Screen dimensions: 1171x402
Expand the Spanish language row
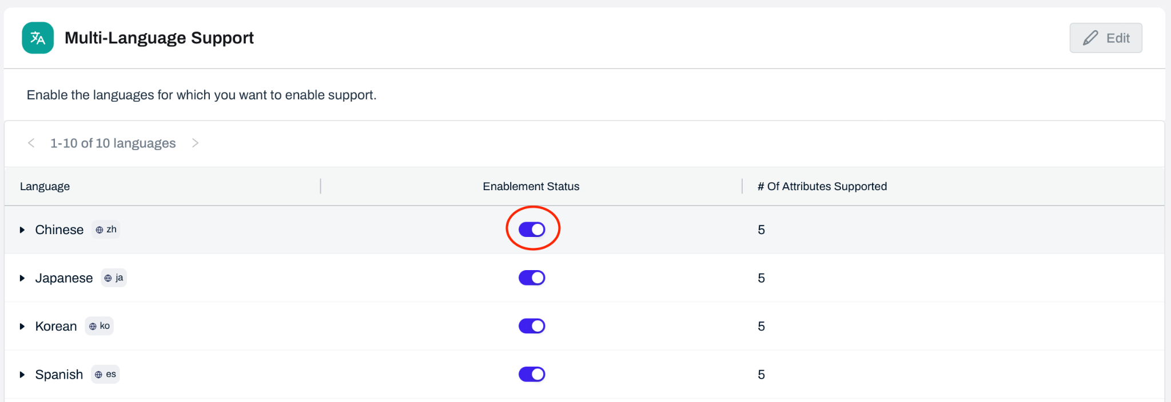(x=22, y=375)
